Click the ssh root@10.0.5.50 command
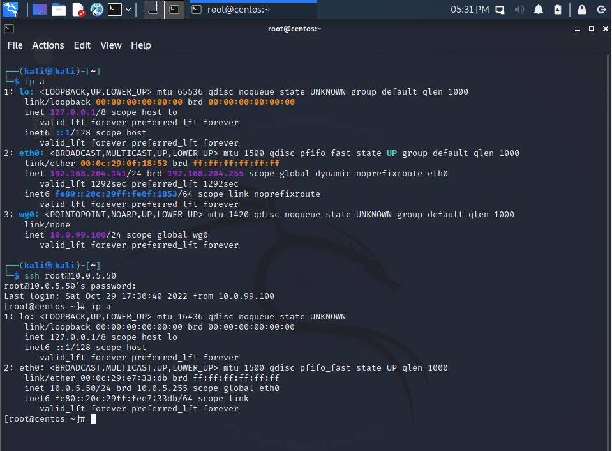Image resolution: width=612 pixels, height=451 pixels. point(70,276)
